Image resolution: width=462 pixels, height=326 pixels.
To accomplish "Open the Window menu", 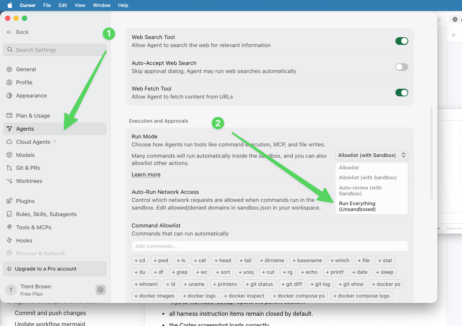I will 102,5.
